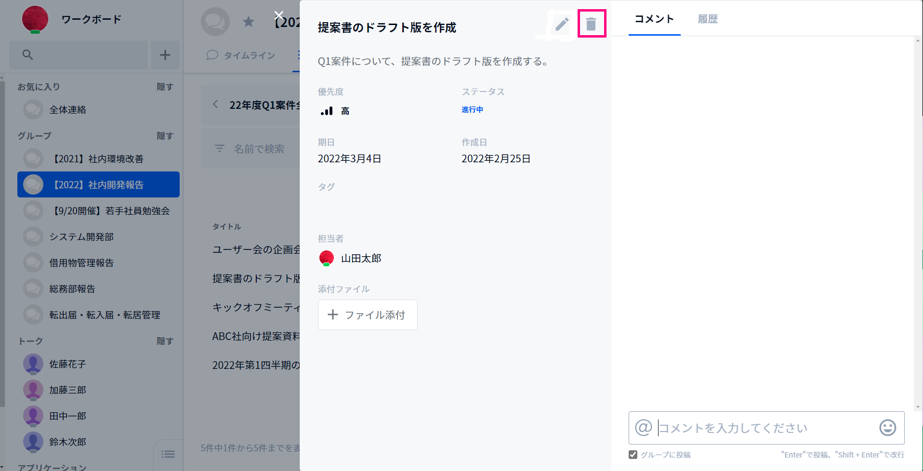Click the plus add button beside search
Viewport: 923px width, 471px height.
(165, 55)
